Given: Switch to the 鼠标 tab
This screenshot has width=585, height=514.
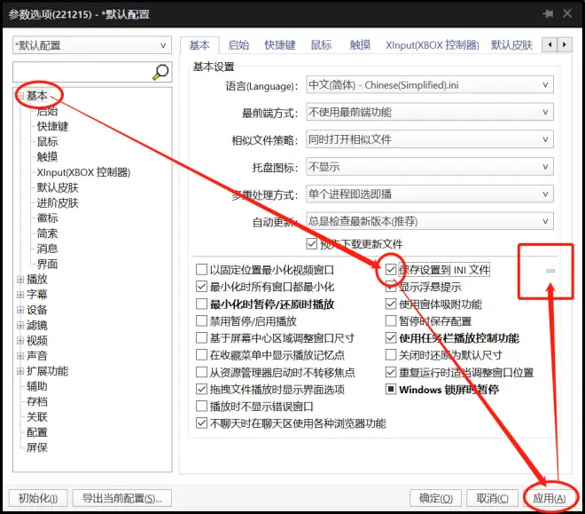Looking at the screenshot, I should tap(321, 45).
